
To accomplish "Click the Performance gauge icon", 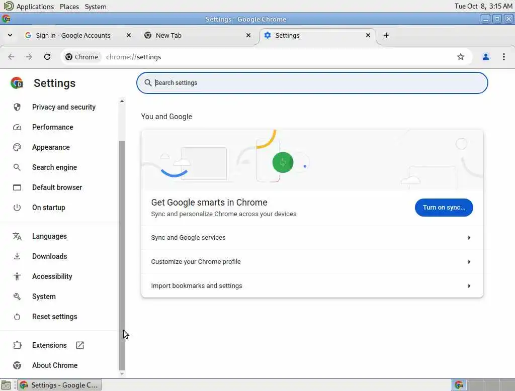I will [x=17, y=127].
